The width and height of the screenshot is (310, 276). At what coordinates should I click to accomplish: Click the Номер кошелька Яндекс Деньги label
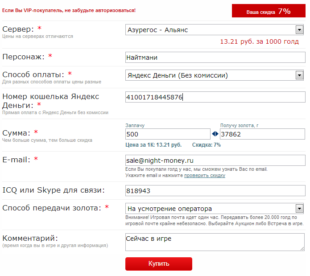pos(50,101)
